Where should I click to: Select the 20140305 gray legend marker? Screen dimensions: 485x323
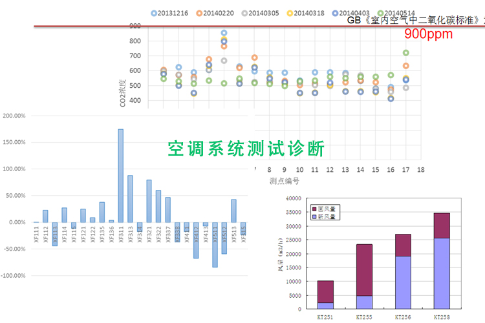coord(244,12)
